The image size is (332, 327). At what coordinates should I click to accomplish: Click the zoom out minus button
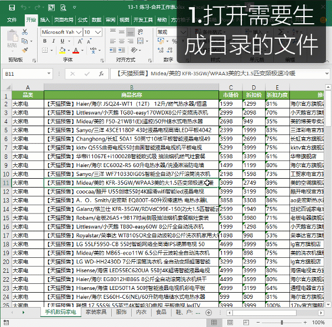click(x=258, y=323)
